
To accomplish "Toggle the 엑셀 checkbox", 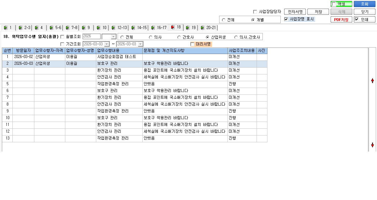I will (x=334, y=4).
